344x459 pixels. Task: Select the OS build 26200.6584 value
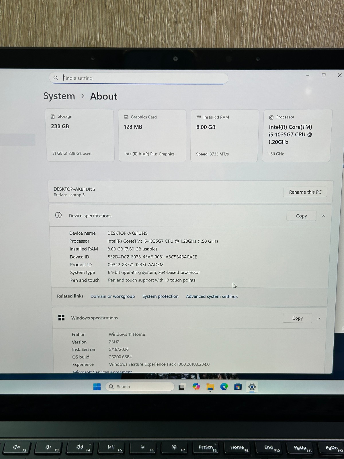120,357
